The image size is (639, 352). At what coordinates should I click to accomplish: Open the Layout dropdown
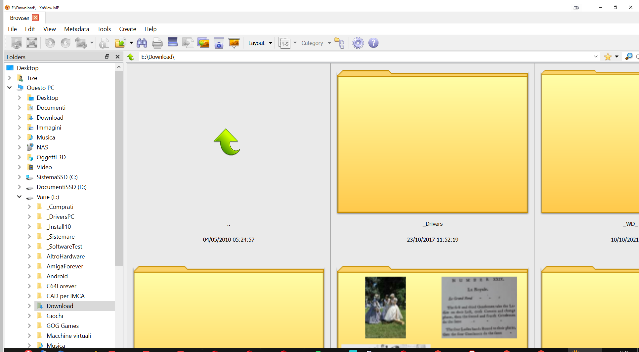[260, 43]
